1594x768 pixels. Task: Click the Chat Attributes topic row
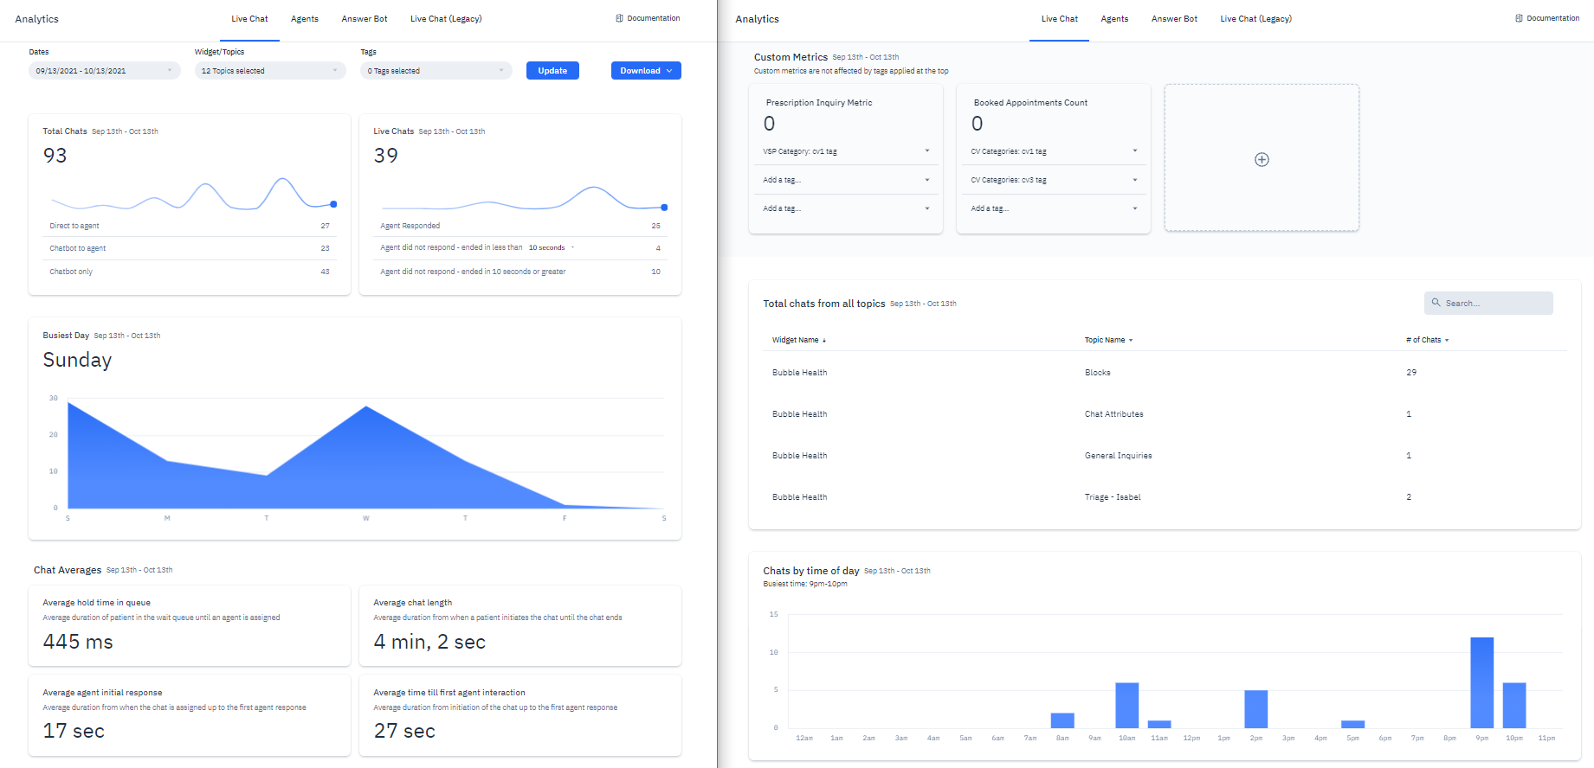(x=1165, y=414)
